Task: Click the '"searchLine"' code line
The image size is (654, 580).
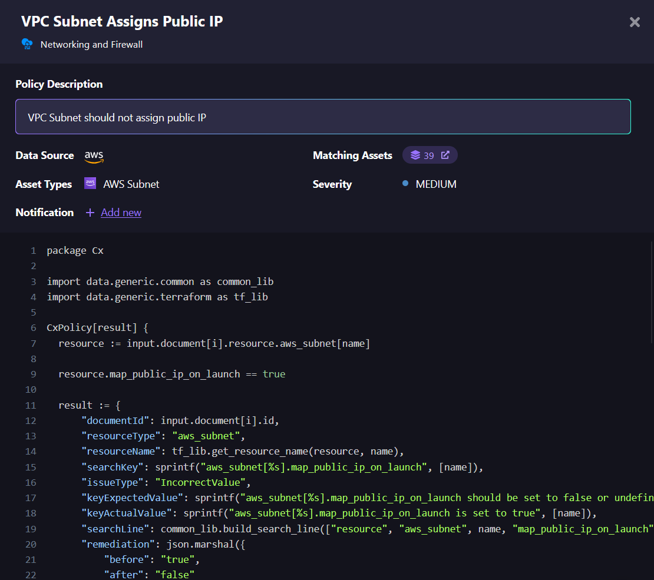Action: coord(368,529)
